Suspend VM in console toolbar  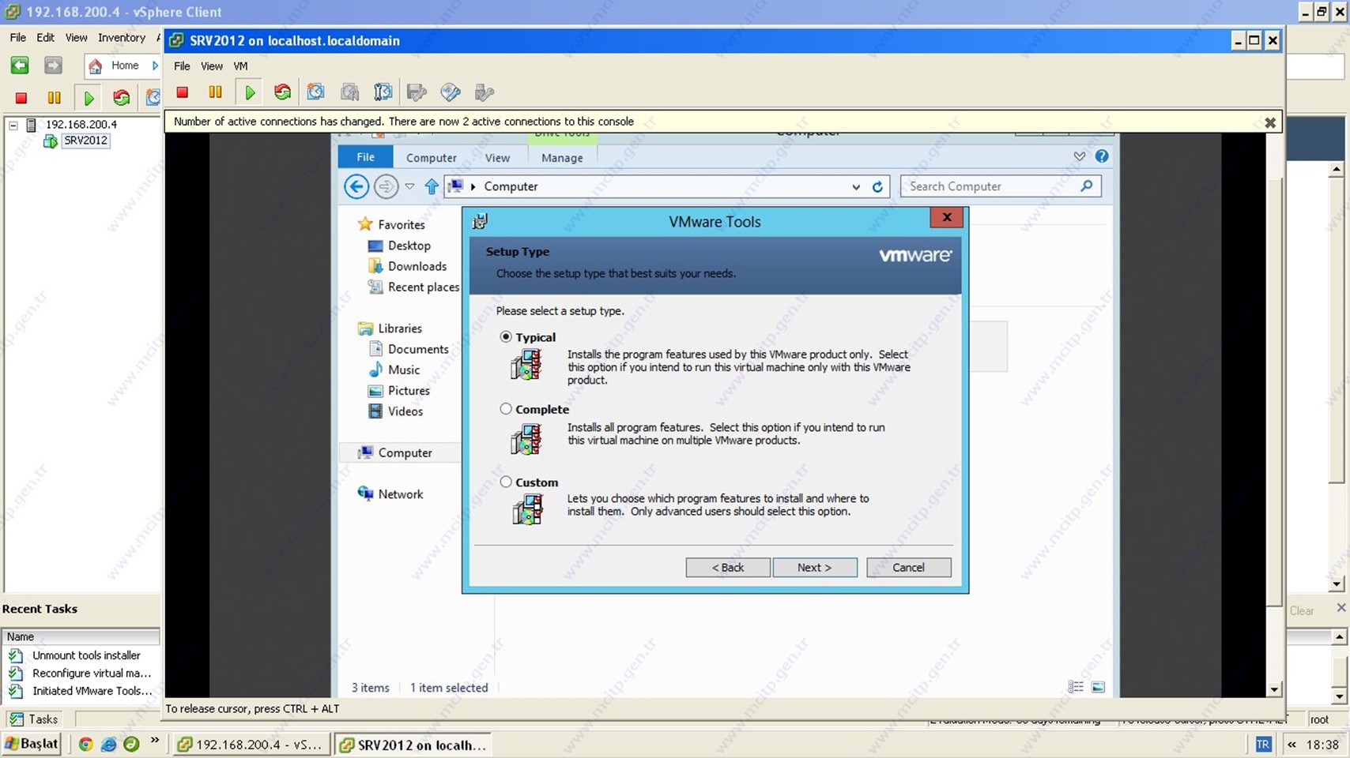click(215, 92)
